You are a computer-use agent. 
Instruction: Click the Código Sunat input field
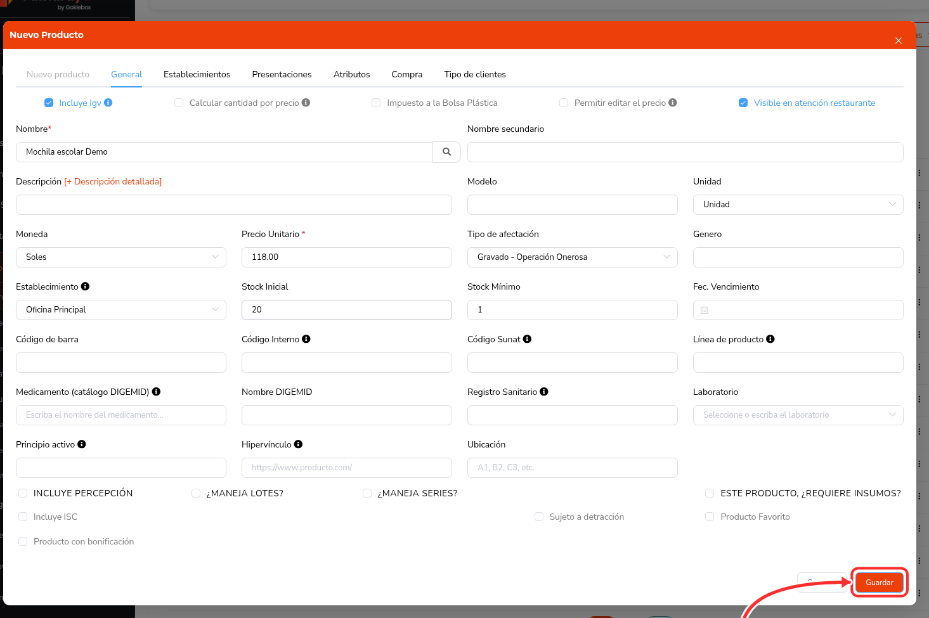click(x=573, y=363)
